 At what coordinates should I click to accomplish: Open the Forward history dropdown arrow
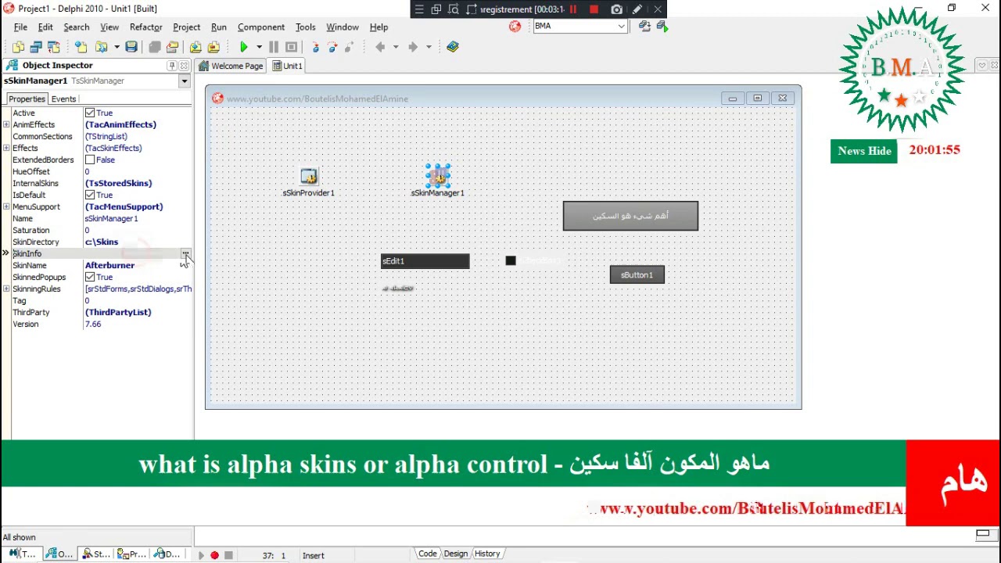[429, 47]
